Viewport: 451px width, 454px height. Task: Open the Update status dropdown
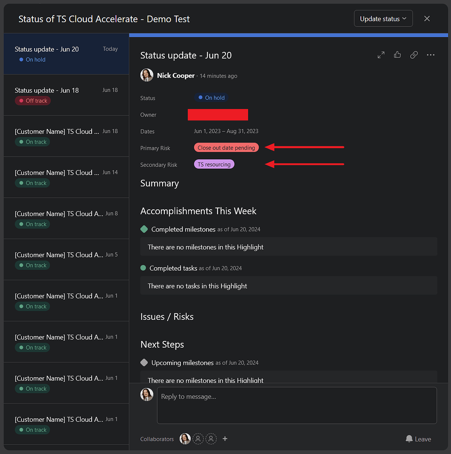(382, 18)
